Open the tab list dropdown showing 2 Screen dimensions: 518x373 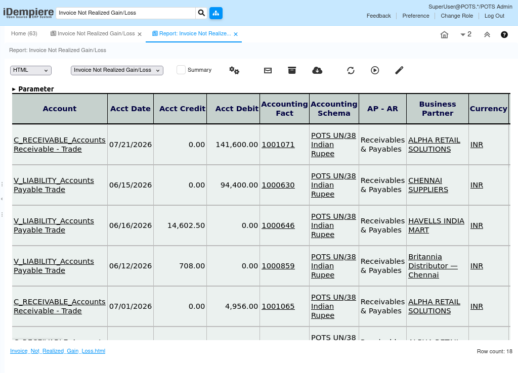(x=466, y=34)
